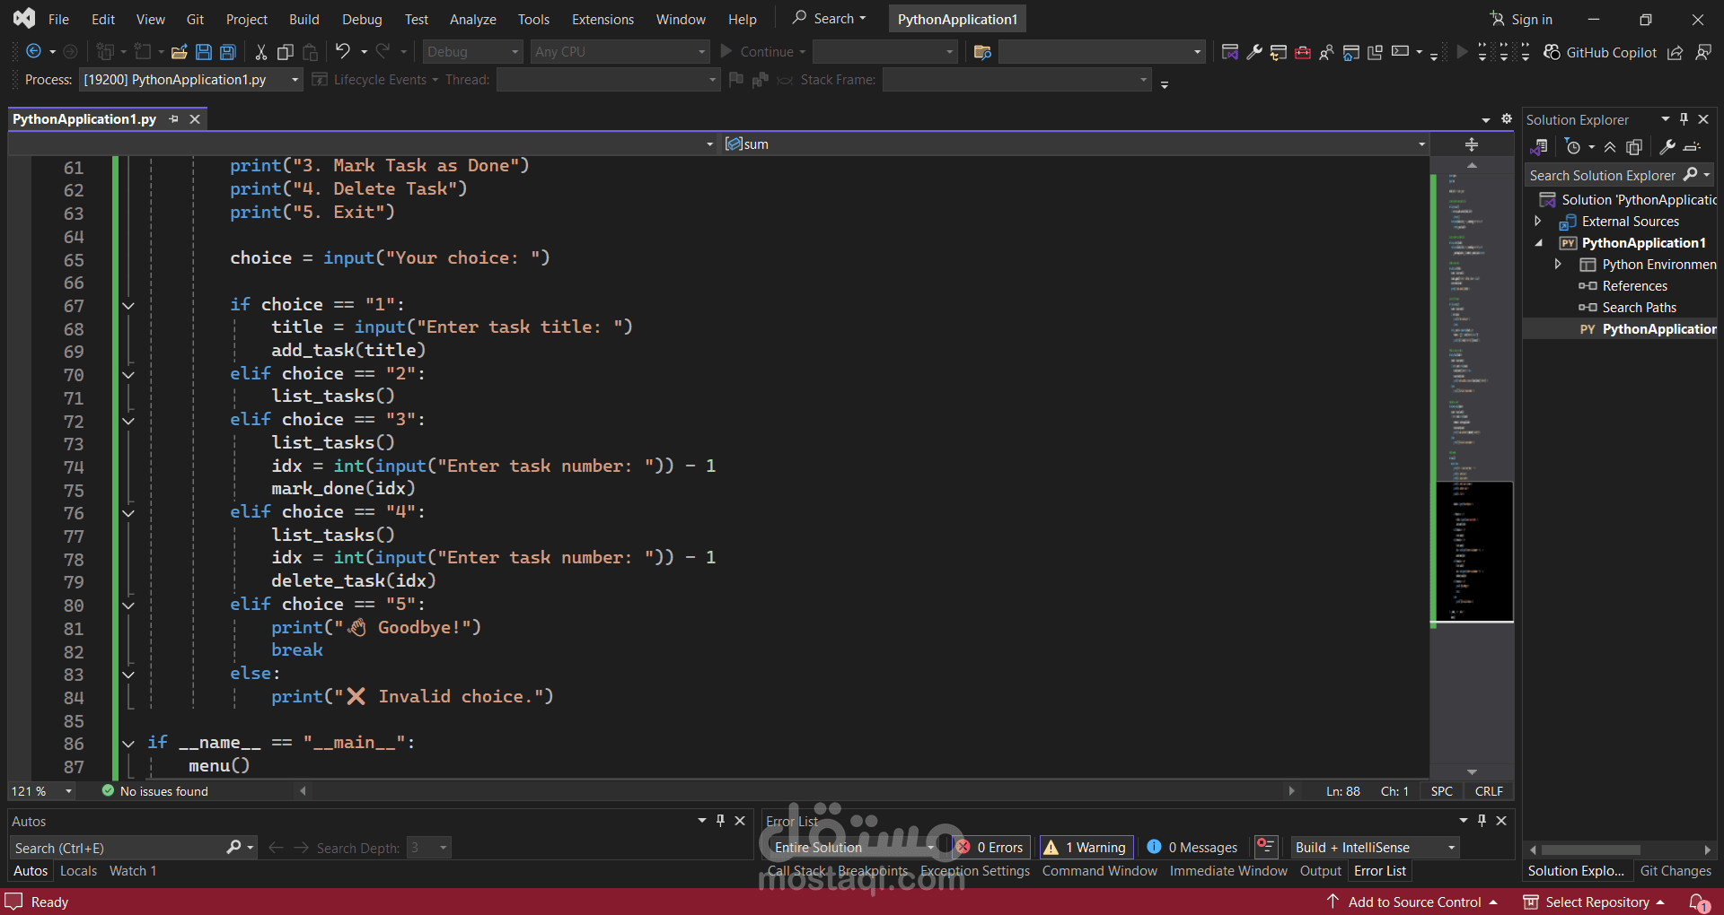
Task: Expand the External Sources tree node
Action: coord(1538,222)
